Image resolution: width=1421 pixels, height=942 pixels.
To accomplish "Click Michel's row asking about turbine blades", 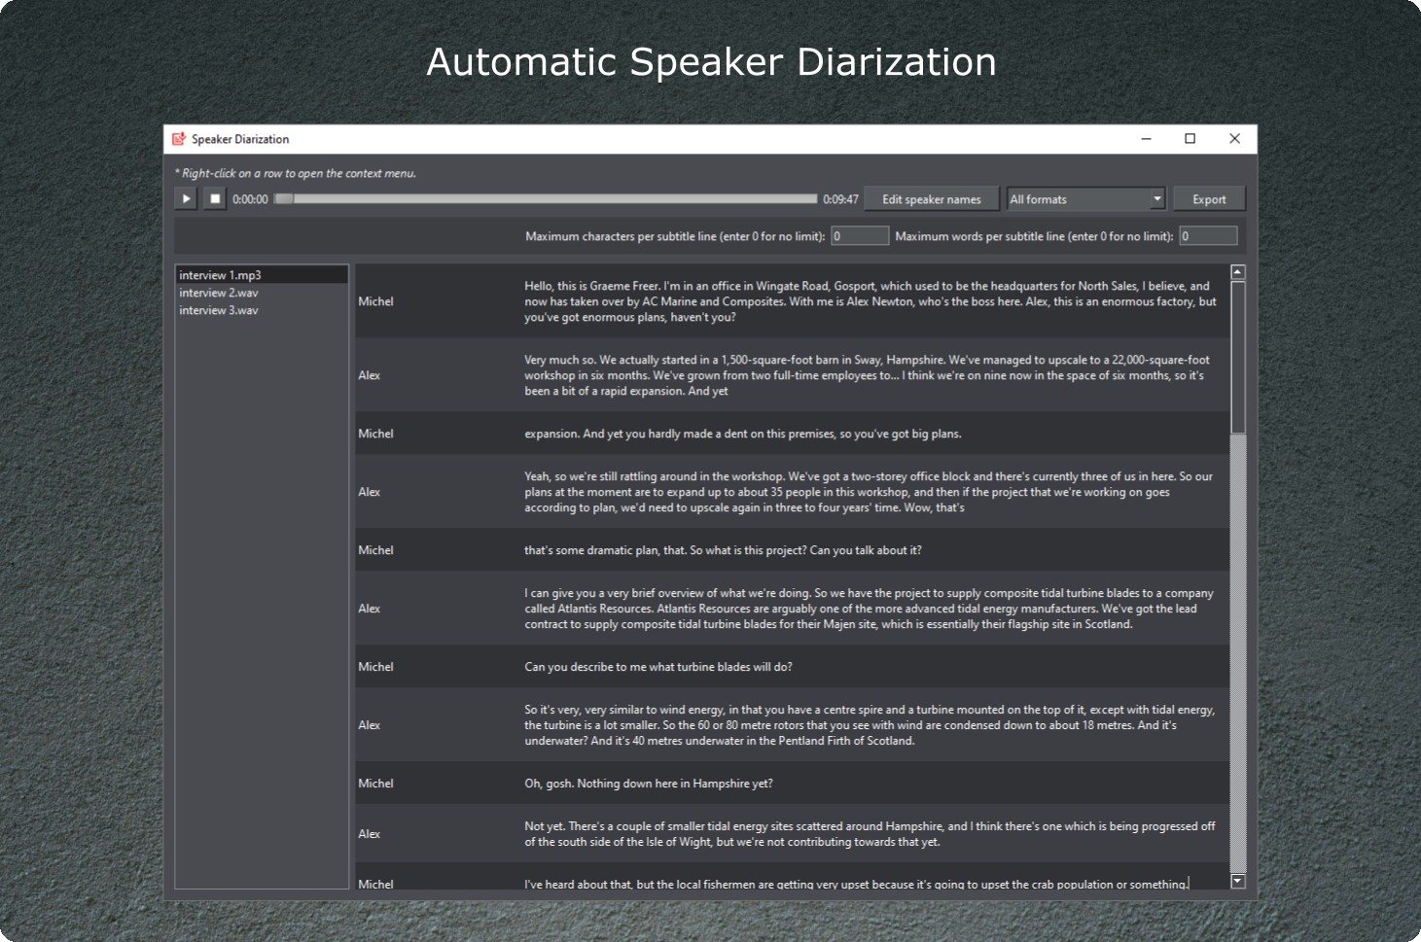I will (x=778, y=667).
